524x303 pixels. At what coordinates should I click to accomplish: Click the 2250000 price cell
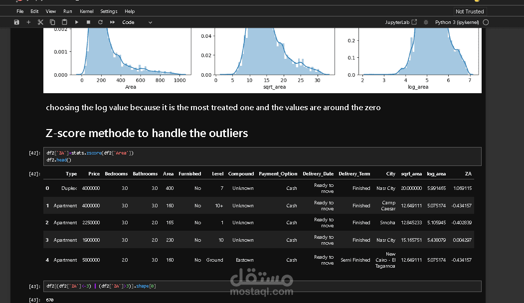click(91, 223)
